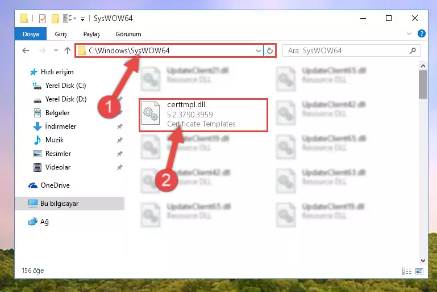The image size is (437, 292).
Task: Click the Properties checkmark icon in title bar
Action: tap(43, 19)
